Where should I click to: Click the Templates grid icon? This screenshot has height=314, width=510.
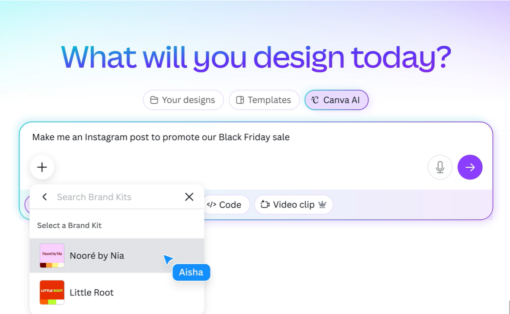[x=239, y=100]
